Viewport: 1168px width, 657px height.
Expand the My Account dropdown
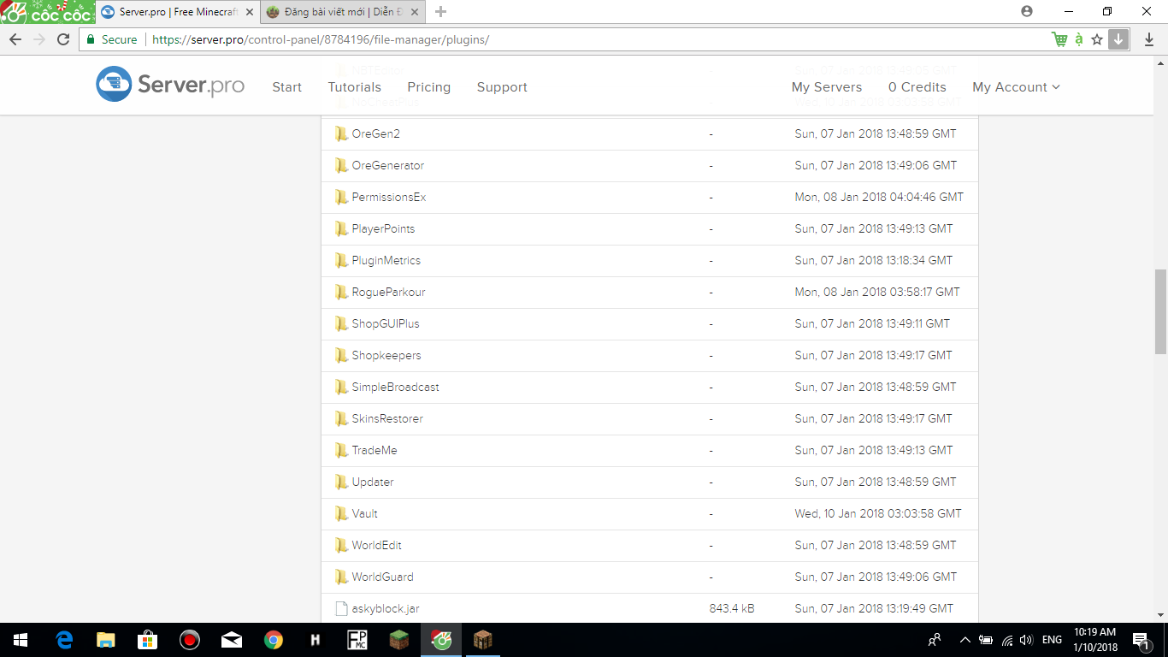click(x=1016, y=87)
